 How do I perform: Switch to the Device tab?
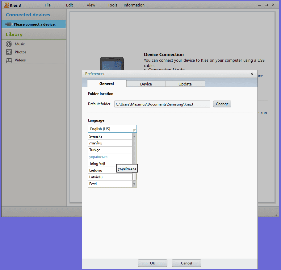146,84
